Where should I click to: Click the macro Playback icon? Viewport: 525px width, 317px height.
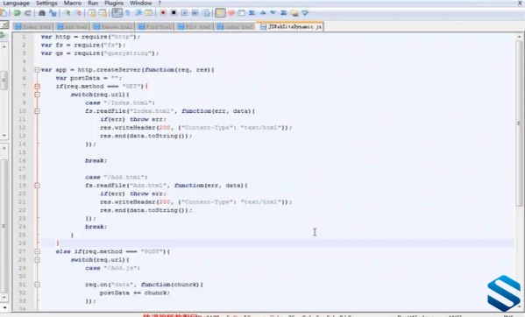point(184,13)
